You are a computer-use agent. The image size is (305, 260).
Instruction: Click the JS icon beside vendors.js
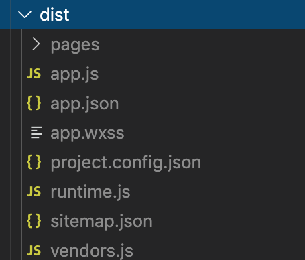34,251
